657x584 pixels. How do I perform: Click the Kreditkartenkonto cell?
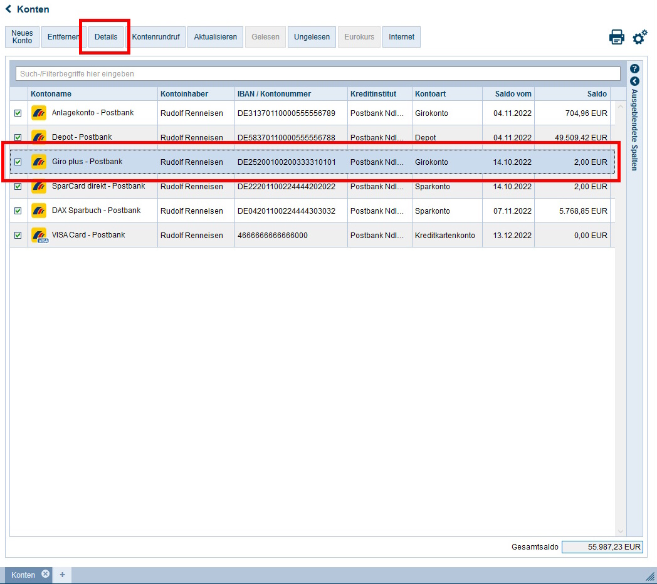point(445,236)
